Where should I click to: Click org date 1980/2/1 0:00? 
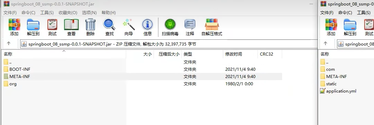click(239, 84)
